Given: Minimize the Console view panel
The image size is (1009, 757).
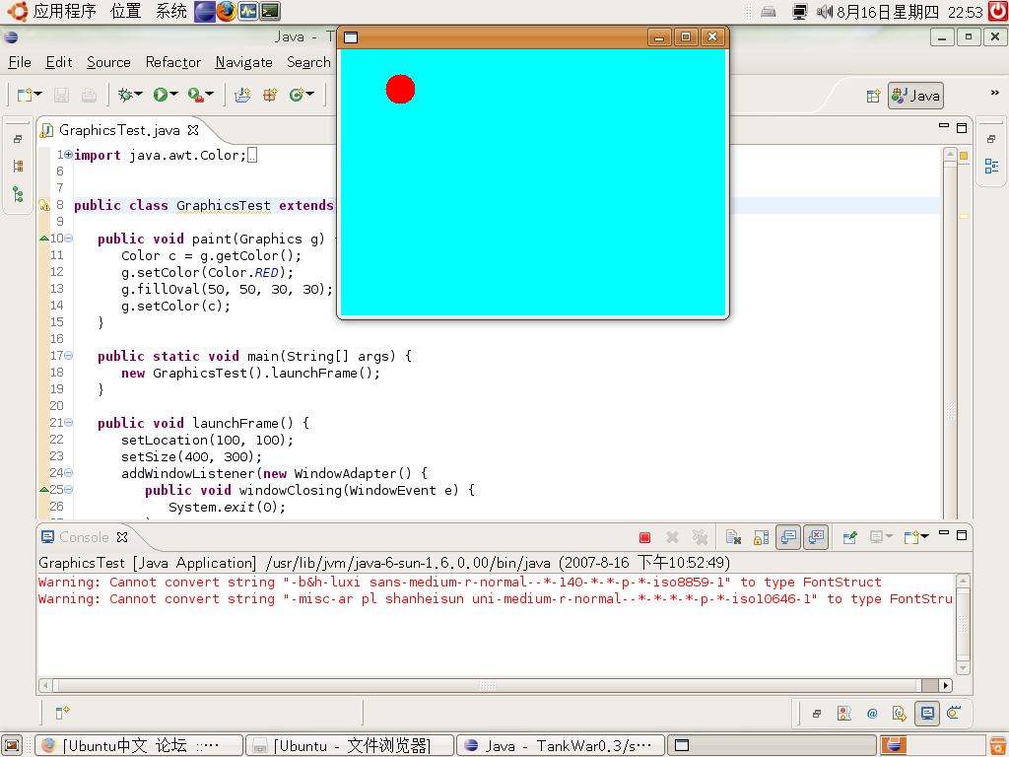Looking at the screenshot, I should pos(944,533).
